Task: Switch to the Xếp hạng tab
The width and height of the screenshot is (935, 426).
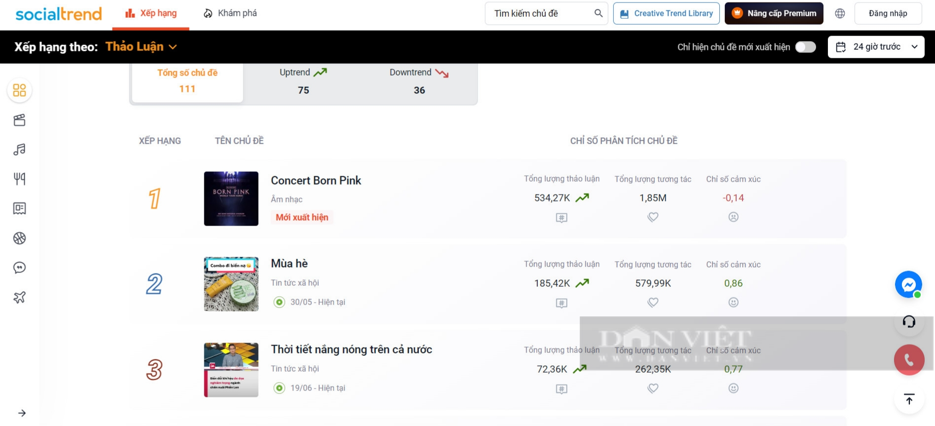Action: (x=151, y=13)
